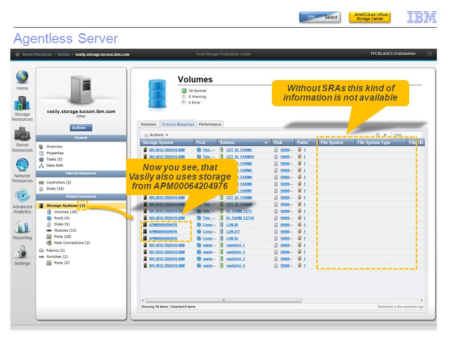Screen dimensions: 450x337
Task: Click the scroll left arrow of table
Action: [142, 300]
